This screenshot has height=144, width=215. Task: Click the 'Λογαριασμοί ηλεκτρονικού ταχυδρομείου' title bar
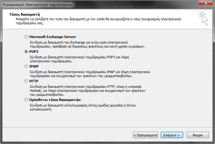pos(37,5)
